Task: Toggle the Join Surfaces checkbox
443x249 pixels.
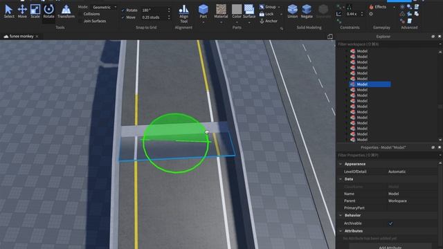Action: 80,21
